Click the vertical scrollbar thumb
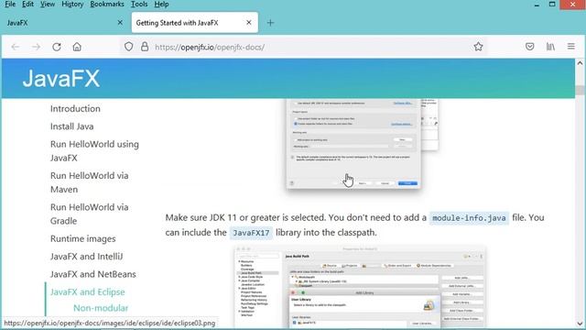 coord(580,90)
